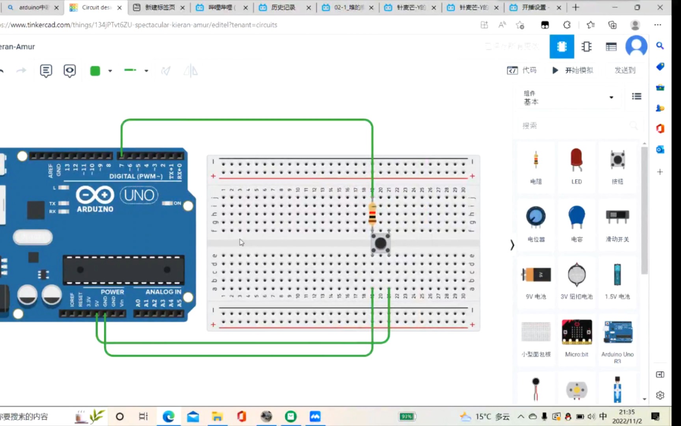Select the 小型面包板 breadboard component
Viewport: 681px width, 426px height.
pyautogui.click(x=536, y=339)
